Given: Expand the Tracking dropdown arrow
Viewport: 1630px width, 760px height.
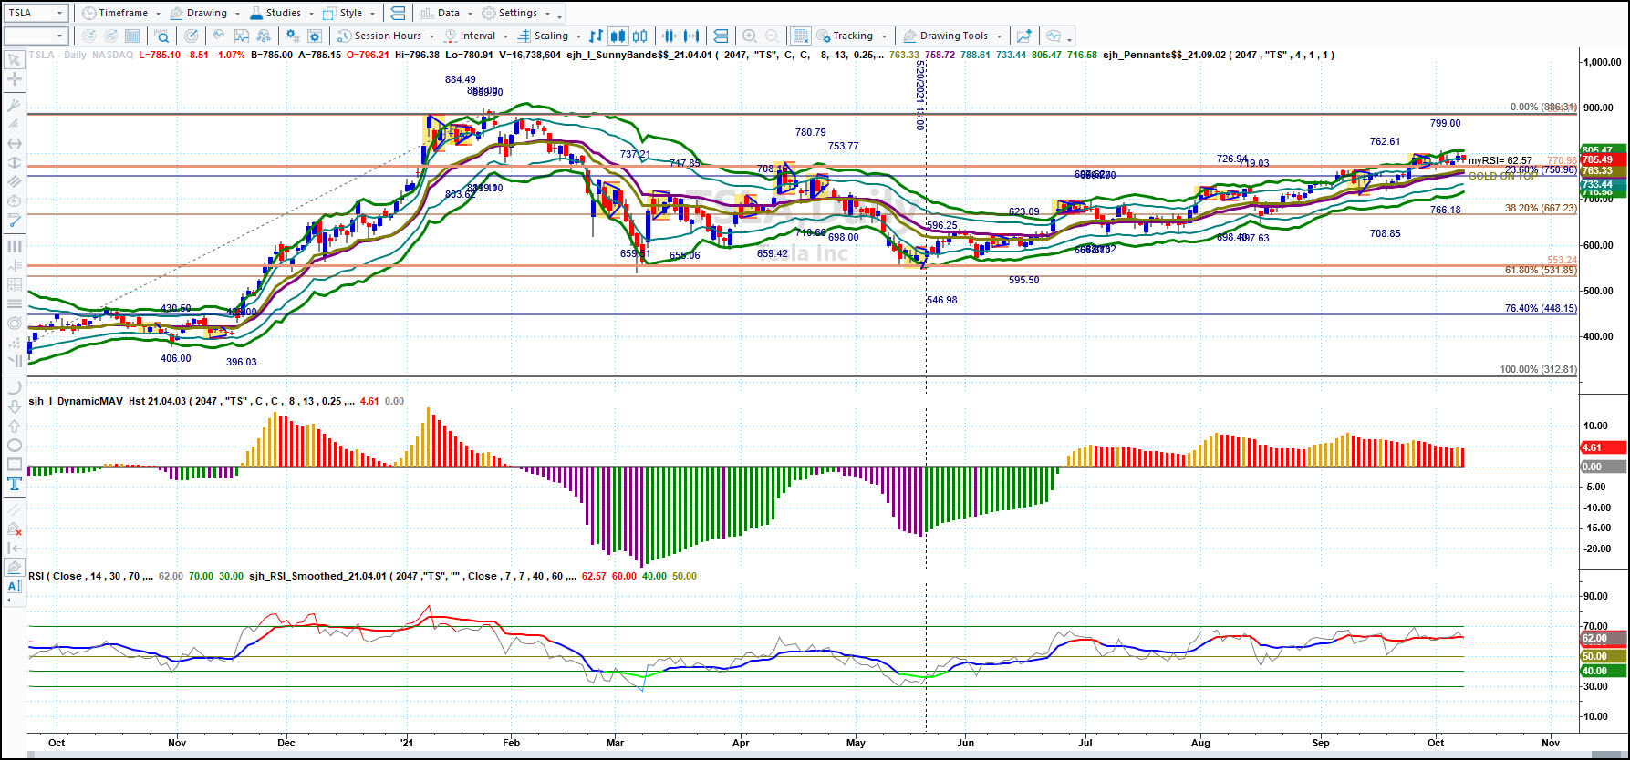Looking at the screenshot, I should 884,36.
